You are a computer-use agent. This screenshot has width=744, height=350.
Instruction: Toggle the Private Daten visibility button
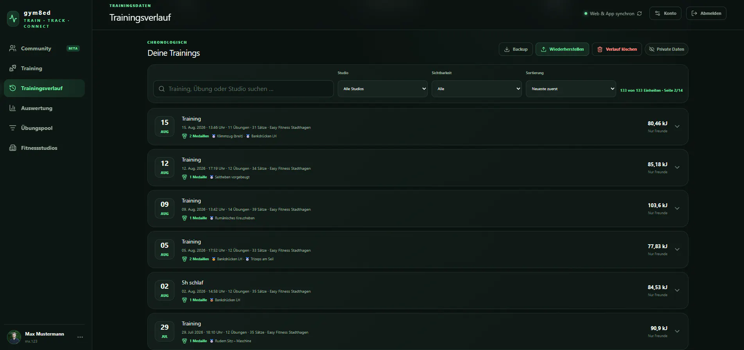point(667,49)
